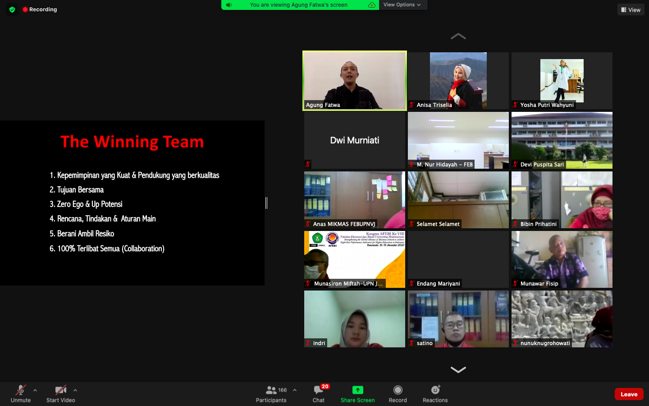
Task: Click the speaker icon in sharing banner
Action: 229,5
